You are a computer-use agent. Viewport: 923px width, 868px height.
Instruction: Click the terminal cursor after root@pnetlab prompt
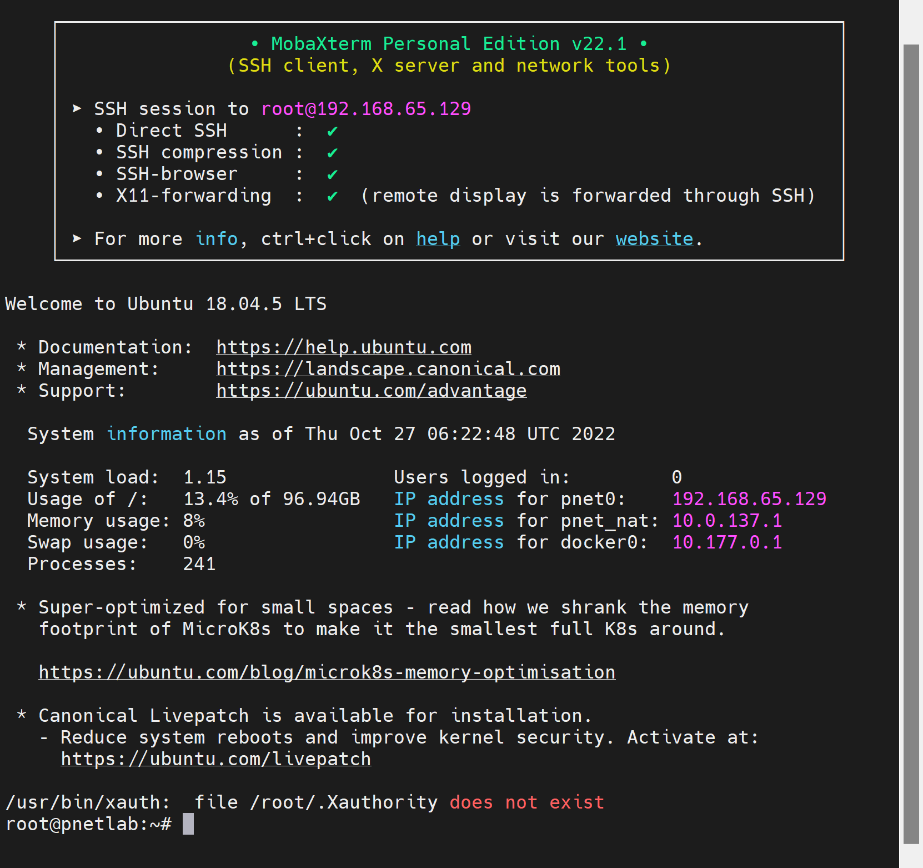(188, 824)
